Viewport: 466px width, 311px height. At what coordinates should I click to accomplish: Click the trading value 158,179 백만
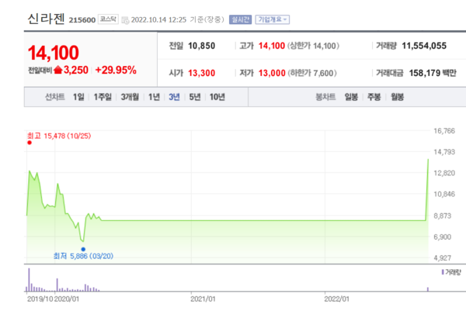tap(433, 73)
